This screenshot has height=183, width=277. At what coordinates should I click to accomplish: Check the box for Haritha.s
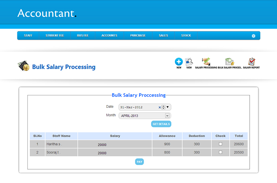coord(221,144)
